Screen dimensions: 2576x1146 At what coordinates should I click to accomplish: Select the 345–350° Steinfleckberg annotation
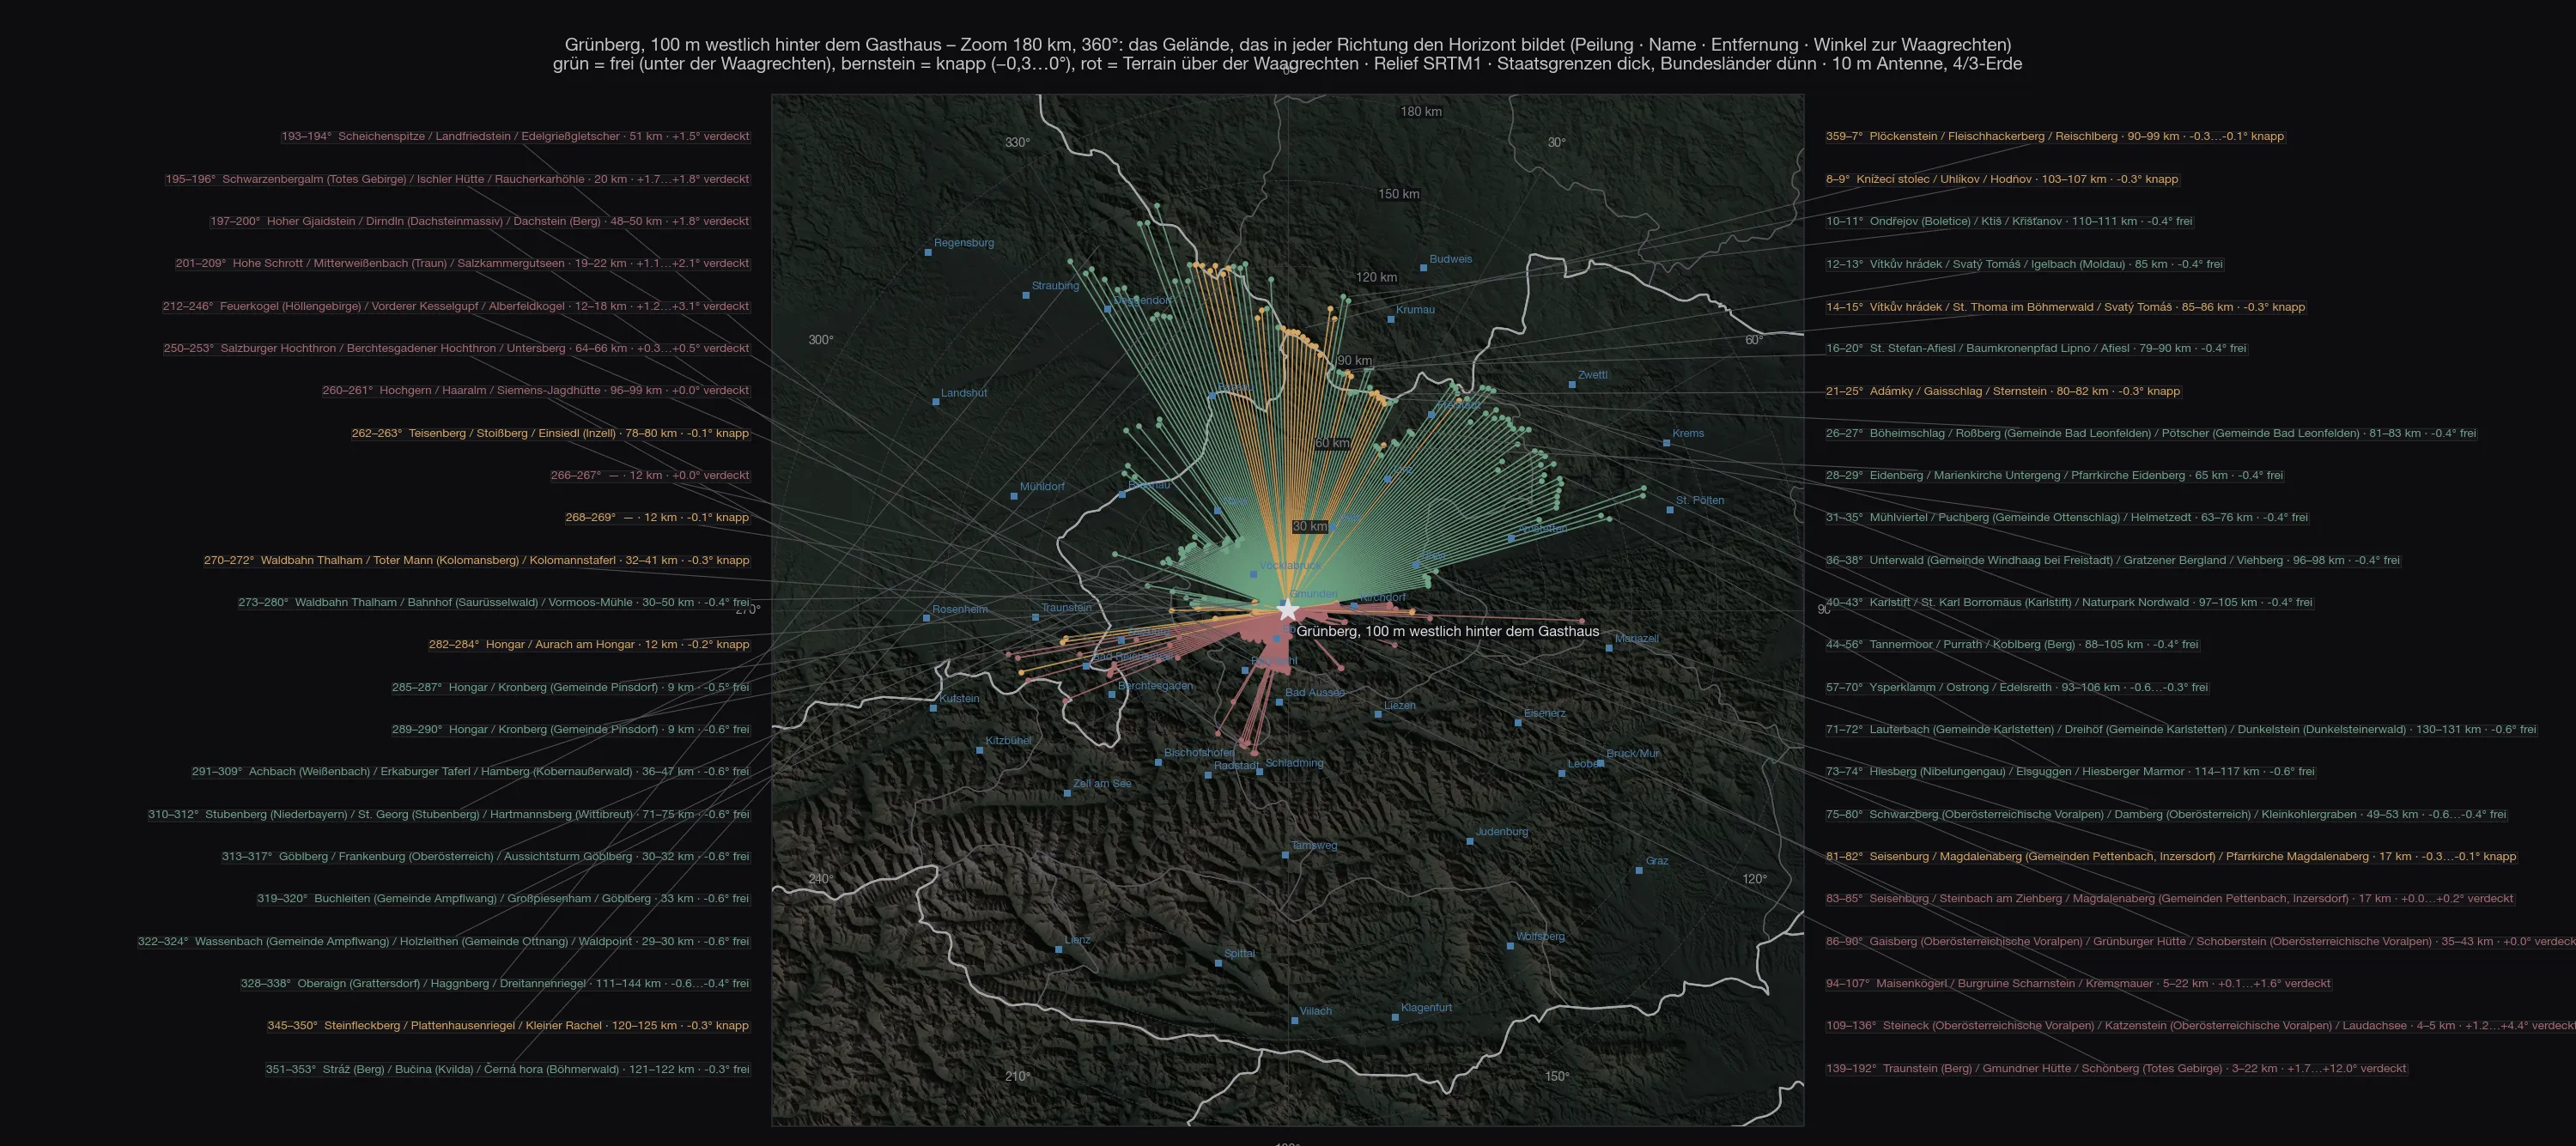[508, 1026]
